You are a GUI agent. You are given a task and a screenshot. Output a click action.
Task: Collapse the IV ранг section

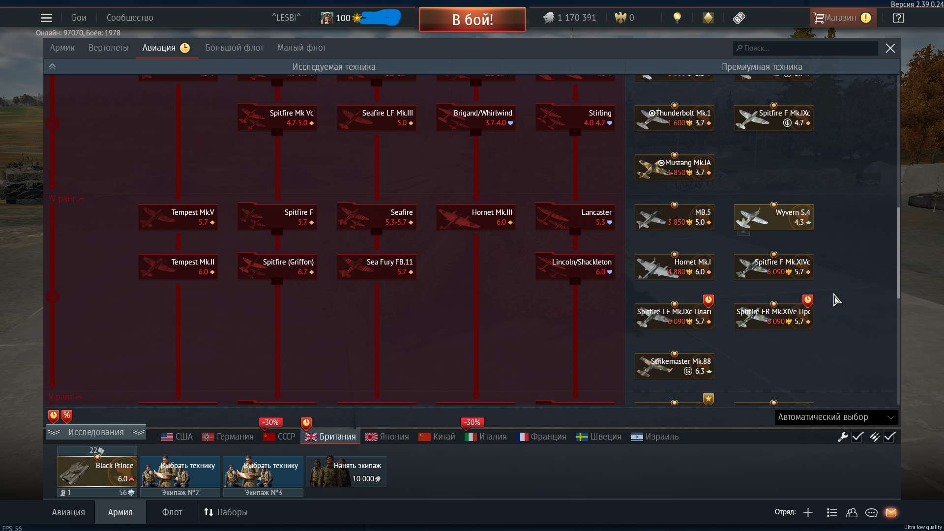[66, 199]
